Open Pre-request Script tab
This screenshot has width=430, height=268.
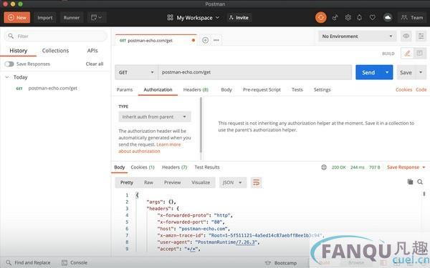click(262, 90)
